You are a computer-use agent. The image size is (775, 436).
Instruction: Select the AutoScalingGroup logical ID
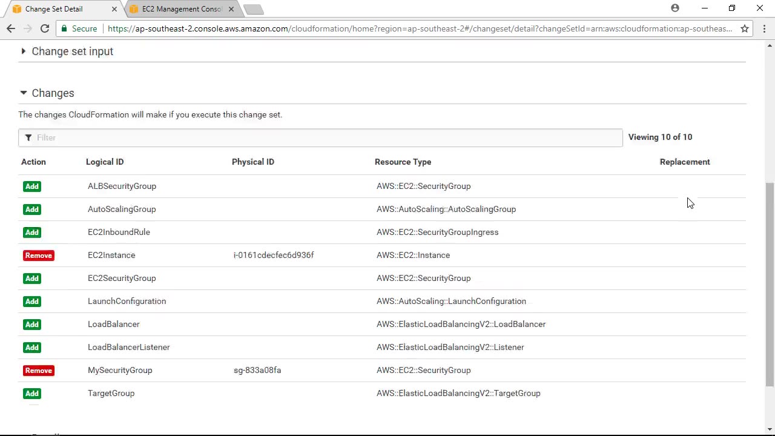coord(122,209)
